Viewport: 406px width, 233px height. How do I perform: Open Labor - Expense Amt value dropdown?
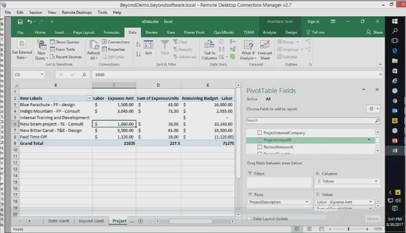pyautogui.click(x=370, y=202)
